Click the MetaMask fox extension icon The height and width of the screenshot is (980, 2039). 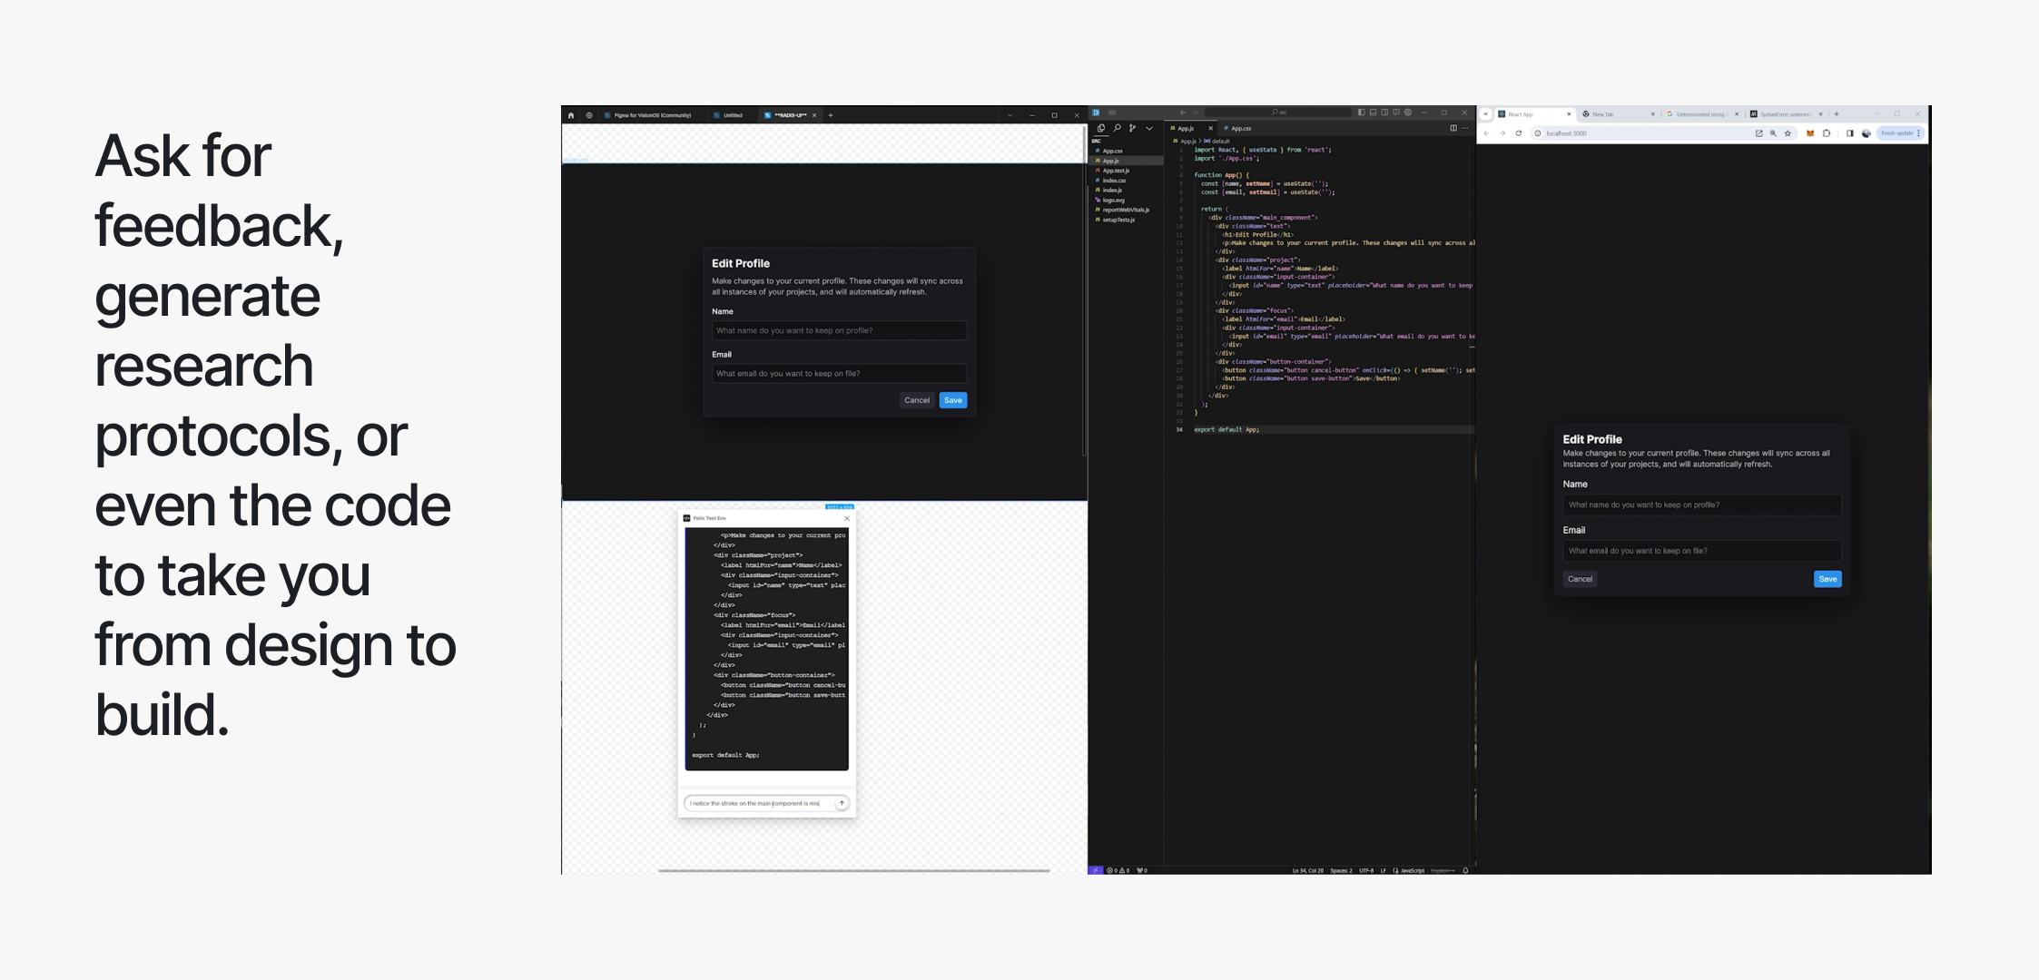pyautogui.click(x=1809, y=133)
